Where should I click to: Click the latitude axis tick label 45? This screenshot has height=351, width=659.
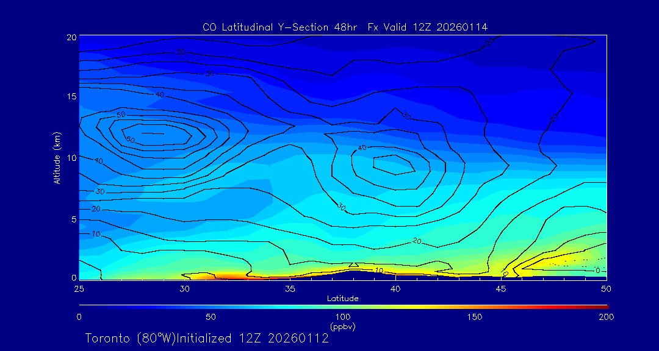(501, 289)
